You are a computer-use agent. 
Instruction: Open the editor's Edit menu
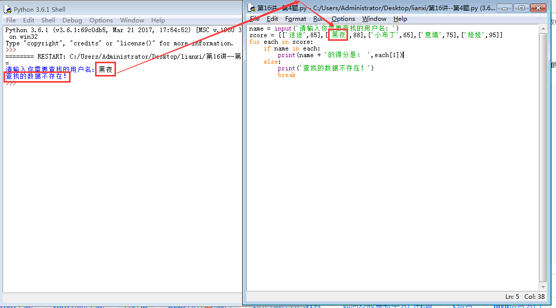(x=272, y=19)
